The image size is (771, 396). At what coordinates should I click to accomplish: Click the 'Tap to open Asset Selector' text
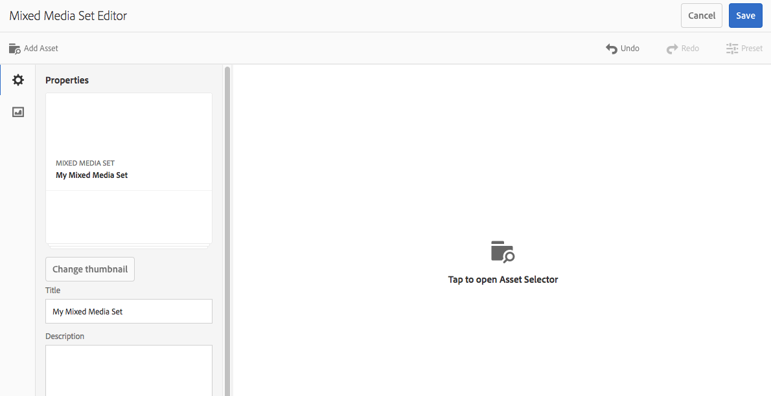point(503,280)
